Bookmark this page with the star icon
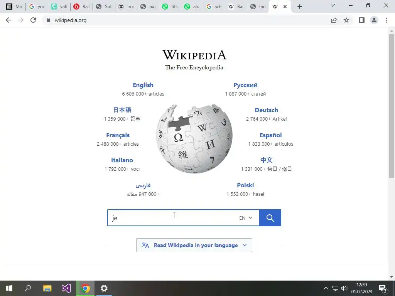The height and width of the screenshot is (296, 395). tap(346, 20)
